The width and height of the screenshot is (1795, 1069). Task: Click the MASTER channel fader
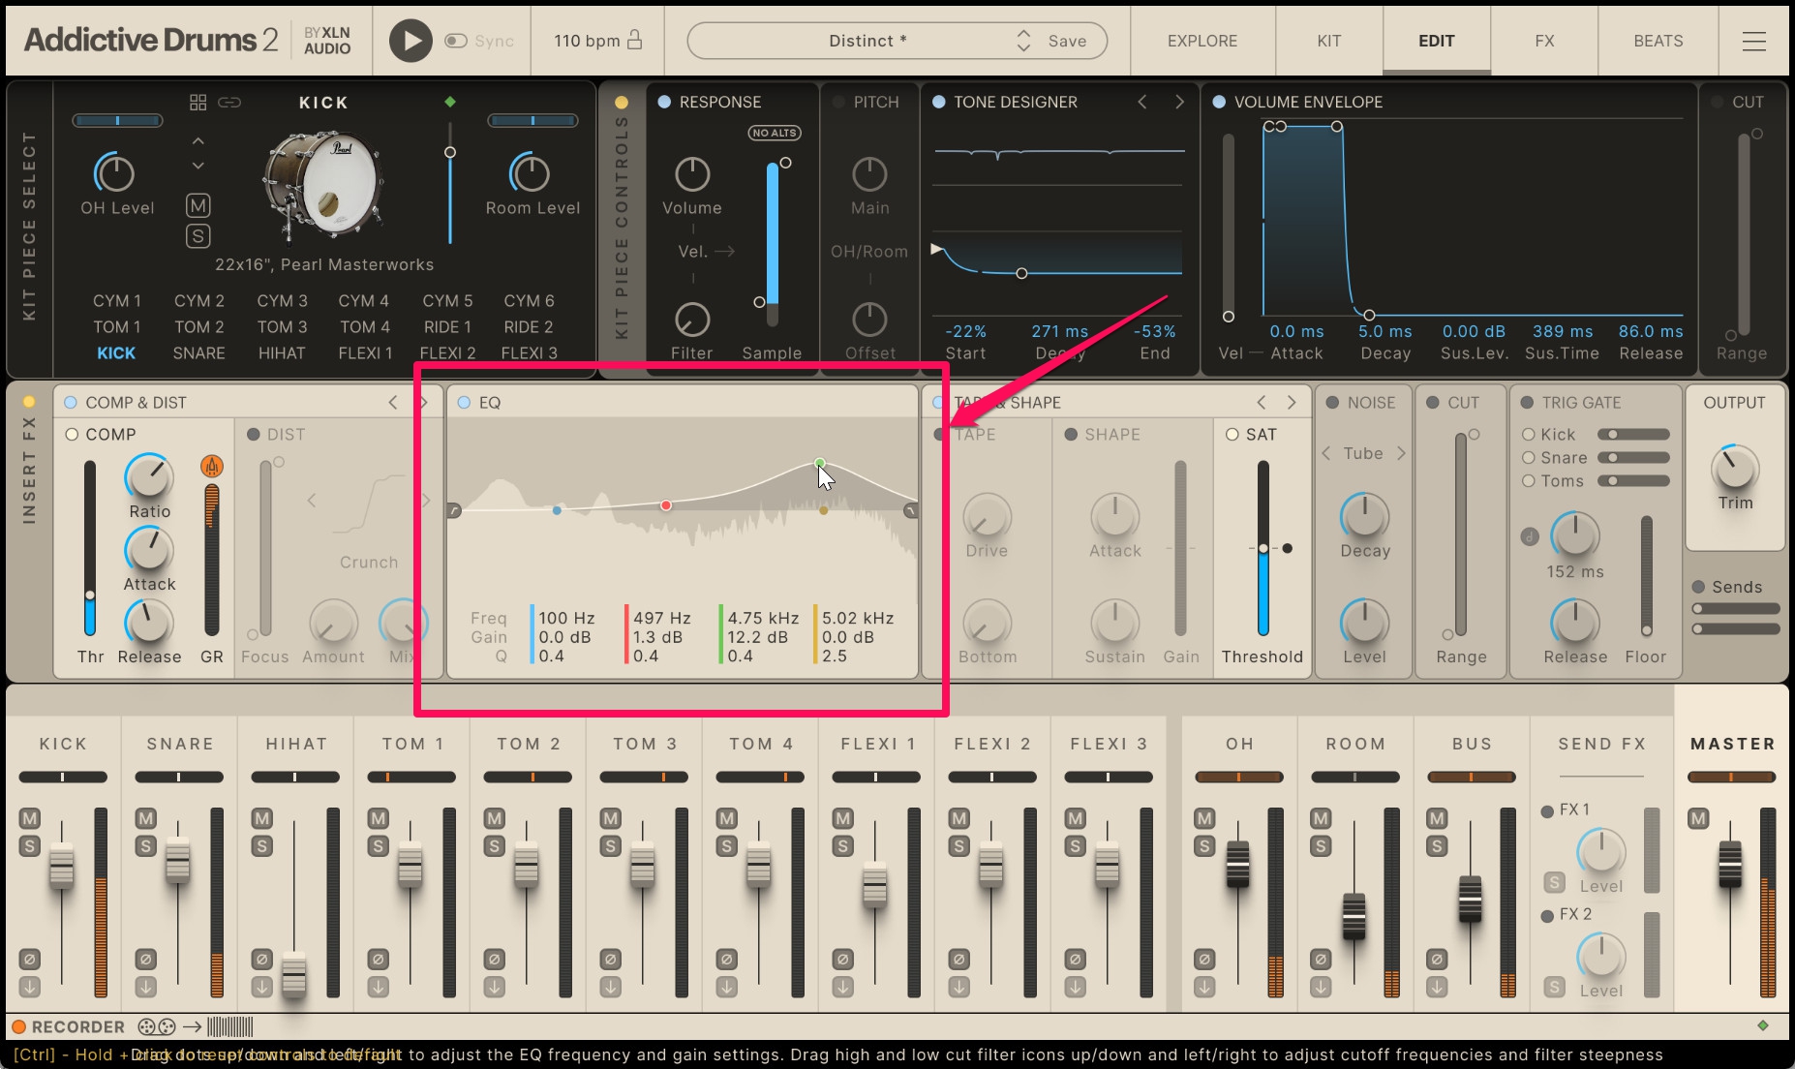[1730, 864]
